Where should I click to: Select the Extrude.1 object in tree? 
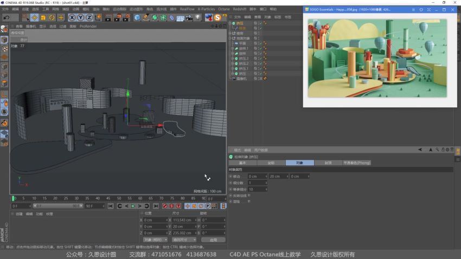coord(244,68)
